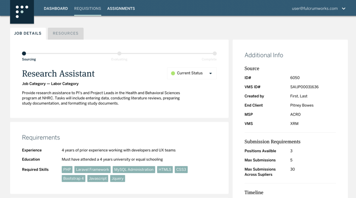Viewport: 356px width, 198px height.
Task: Select the Complete progress step dot
Action: 214,53
